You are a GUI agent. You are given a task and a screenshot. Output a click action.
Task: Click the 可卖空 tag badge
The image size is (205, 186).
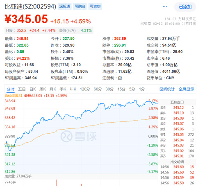(95, 7)
